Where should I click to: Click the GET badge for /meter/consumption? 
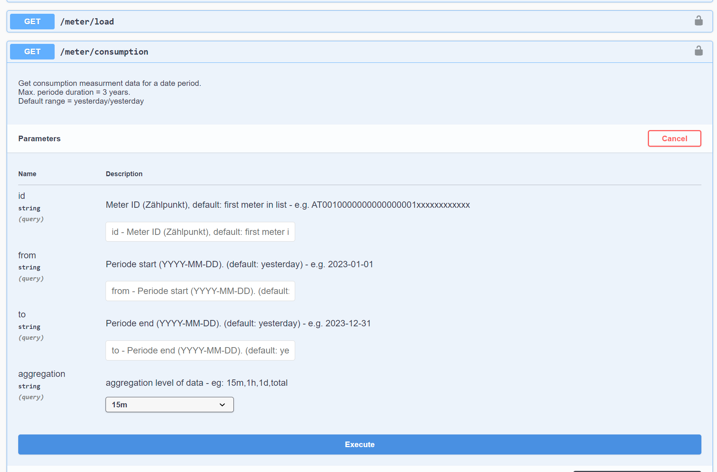pyautogui.click(x=32, y=52)
